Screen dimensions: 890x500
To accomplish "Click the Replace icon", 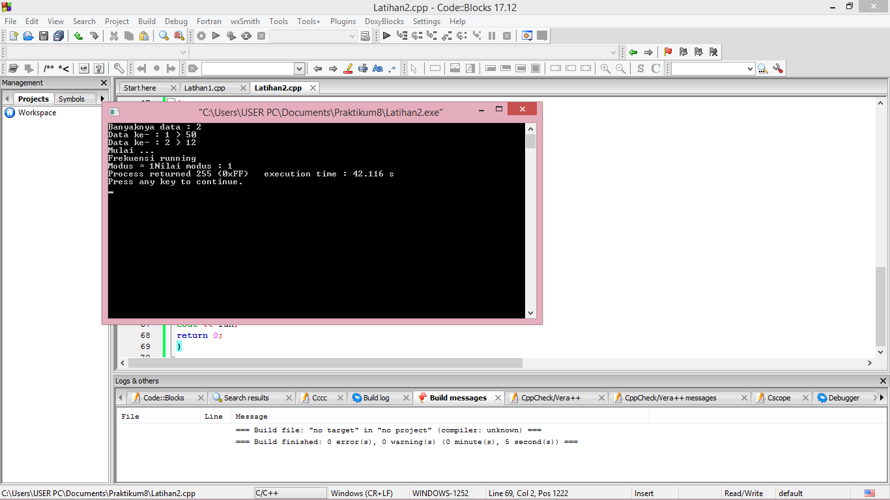I will point(179,36).
